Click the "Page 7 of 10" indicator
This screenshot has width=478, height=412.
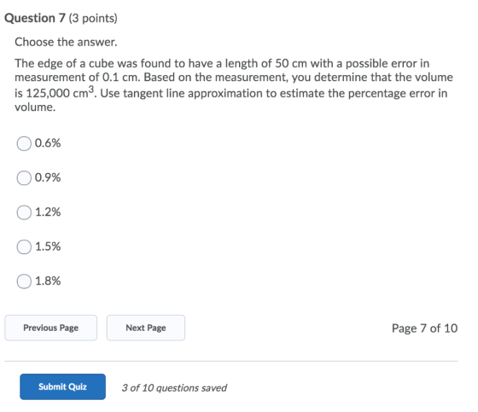click(x=425, y=328)
